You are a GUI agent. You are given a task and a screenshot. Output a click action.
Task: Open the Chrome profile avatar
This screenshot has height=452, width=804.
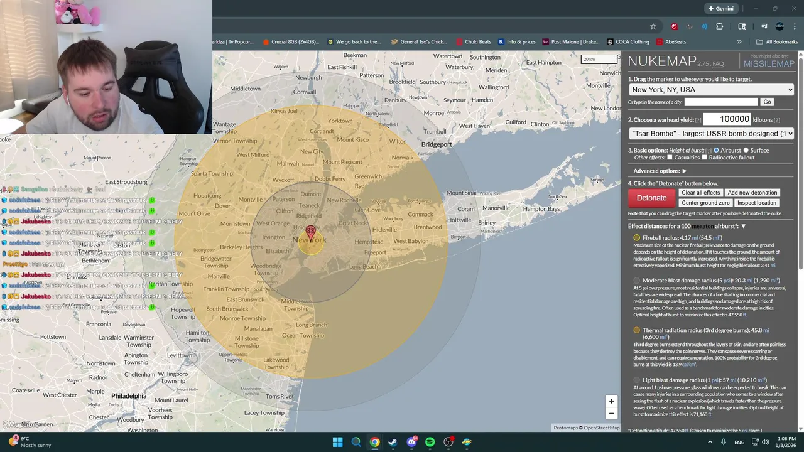[x=780, y=26]
